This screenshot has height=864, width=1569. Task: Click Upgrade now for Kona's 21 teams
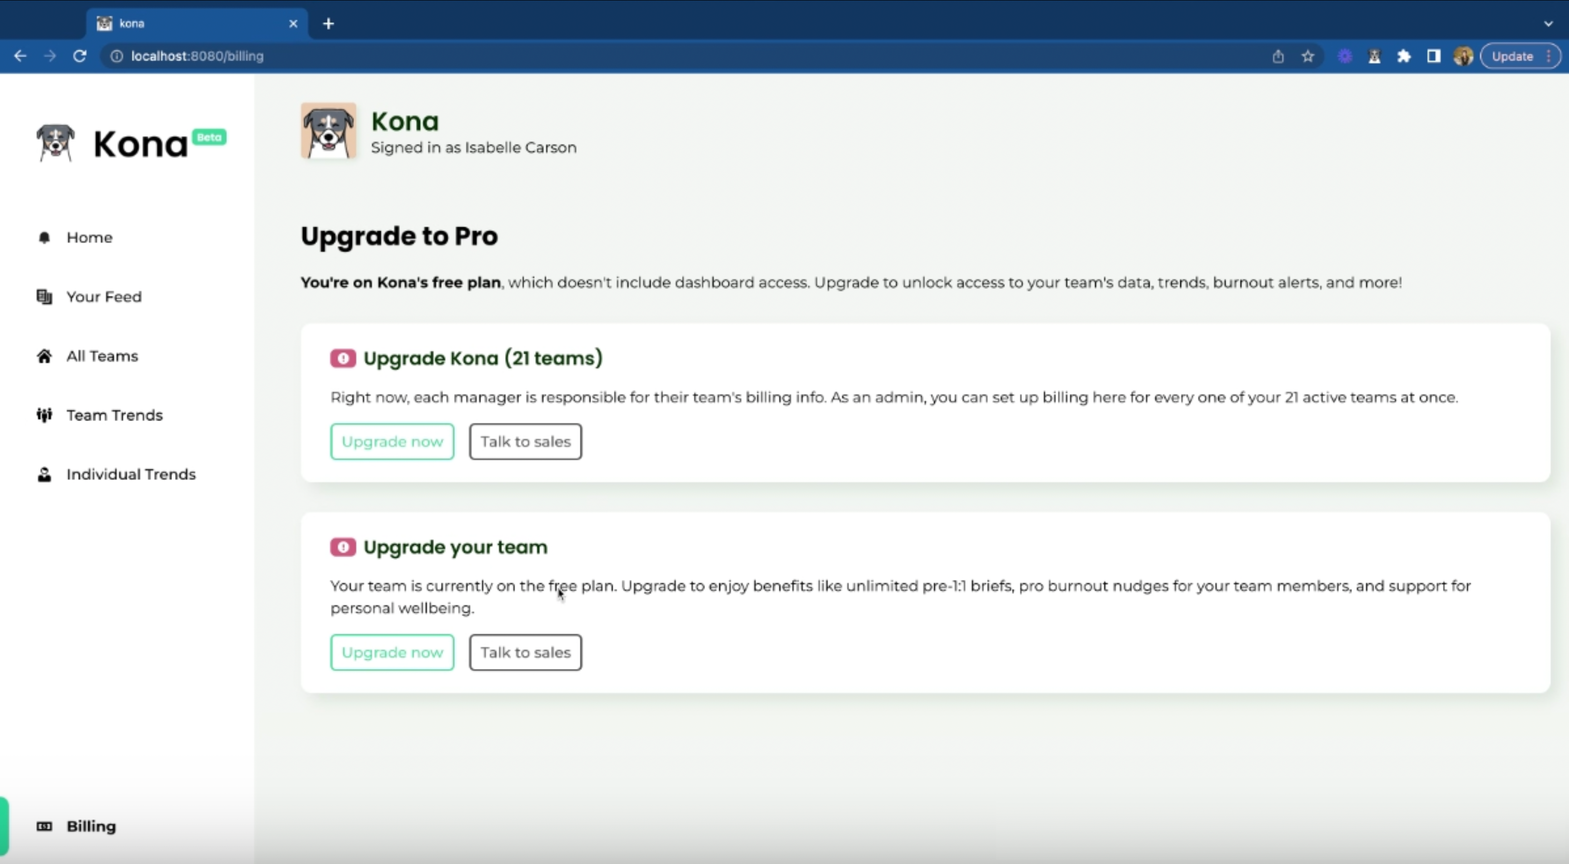coord(392,442)
